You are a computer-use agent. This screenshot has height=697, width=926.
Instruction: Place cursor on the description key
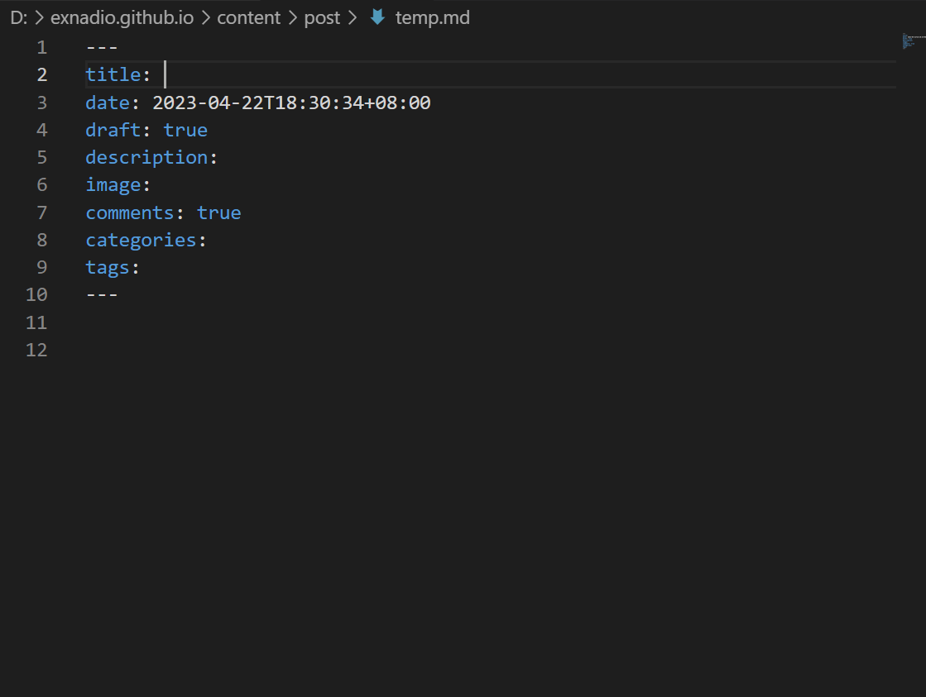click(x=146, y=157)
